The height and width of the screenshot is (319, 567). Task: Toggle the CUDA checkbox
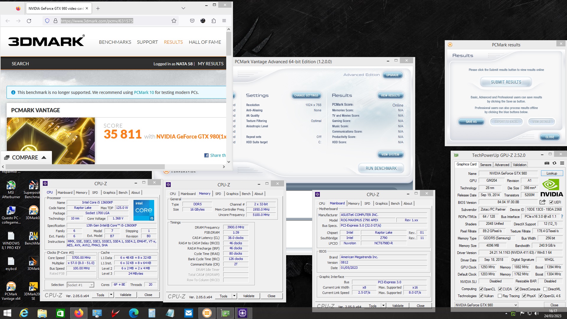click(500, 289)
